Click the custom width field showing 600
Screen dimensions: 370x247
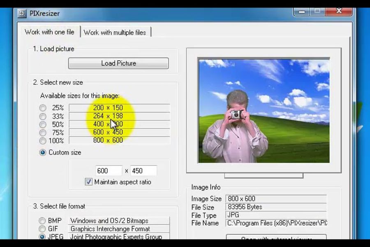pyautogui.click(x=109, y=171)
